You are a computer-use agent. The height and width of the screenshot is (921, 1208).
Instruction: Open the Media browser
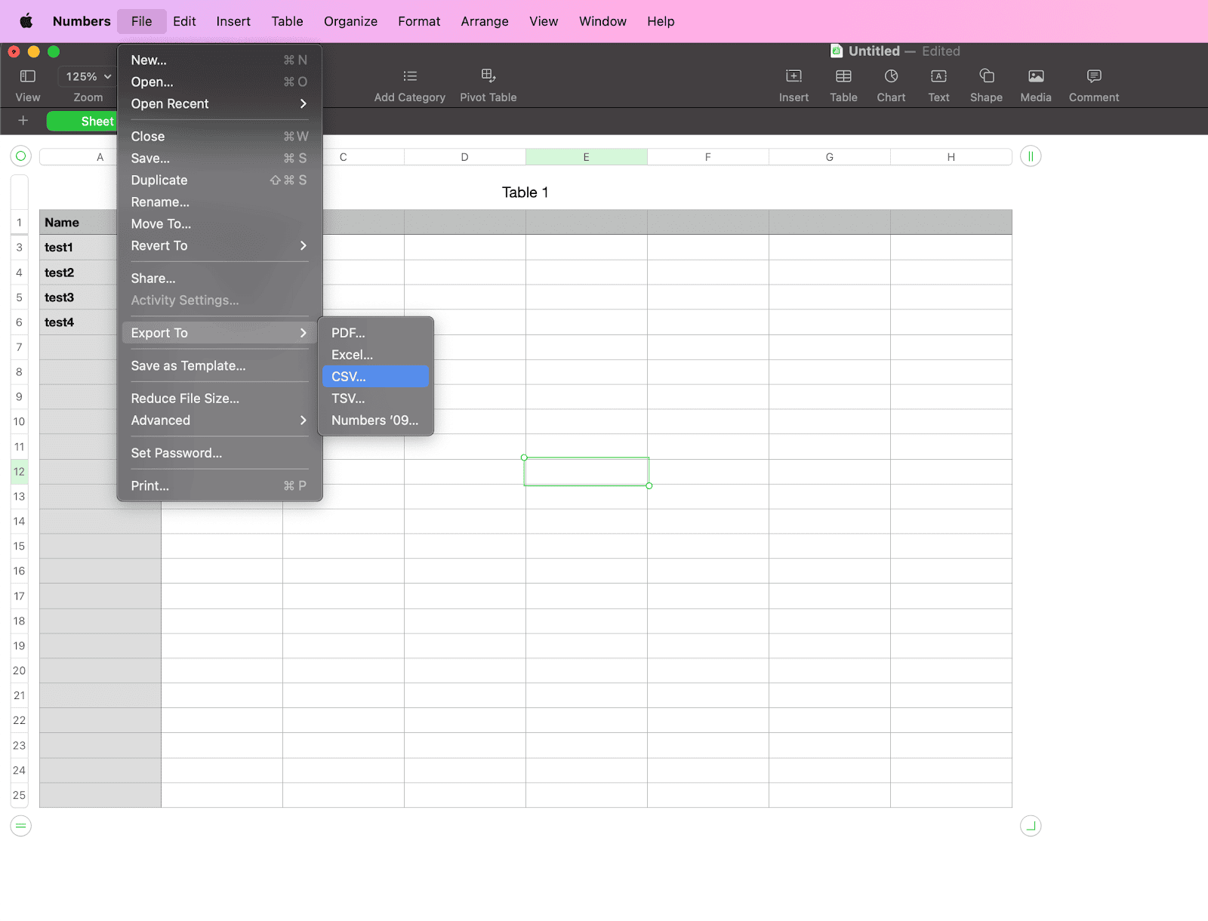(1035, 83)
